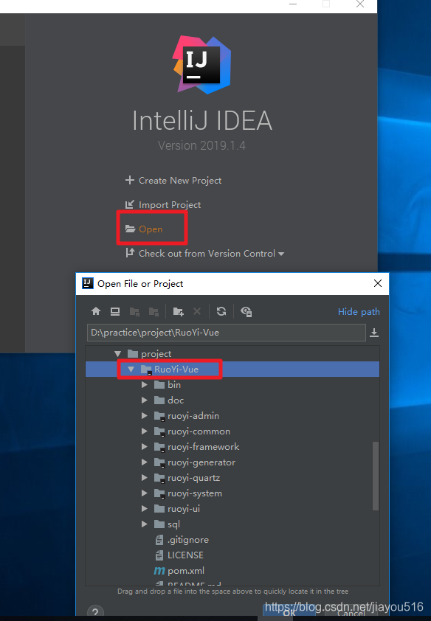Go to Home directory icon
Screen dimensions: 431x621
pos(96,312)
